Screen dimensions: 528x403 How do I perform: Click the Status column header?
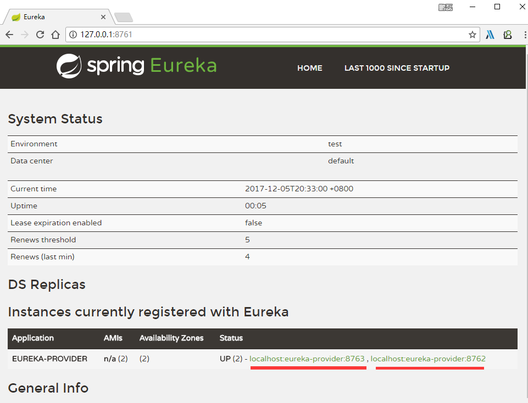coord(231,338)
